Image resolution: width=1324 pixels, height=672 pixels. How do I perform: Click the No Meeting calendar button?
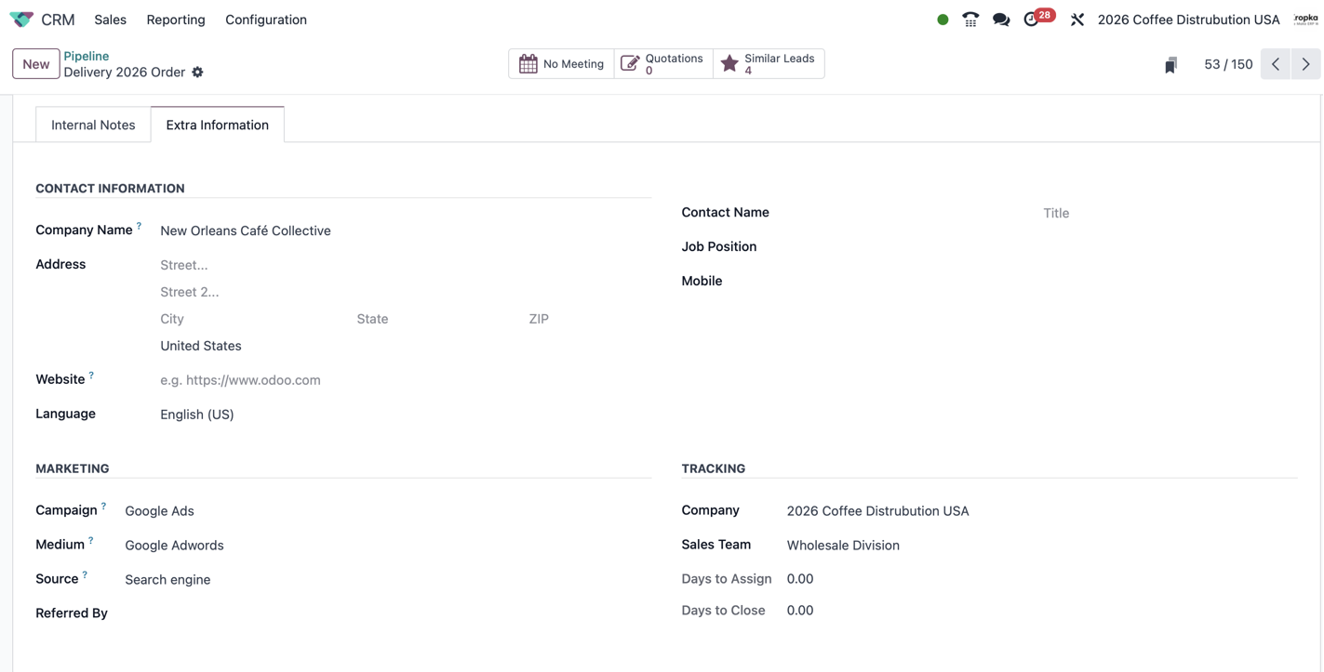click(561, 64)
